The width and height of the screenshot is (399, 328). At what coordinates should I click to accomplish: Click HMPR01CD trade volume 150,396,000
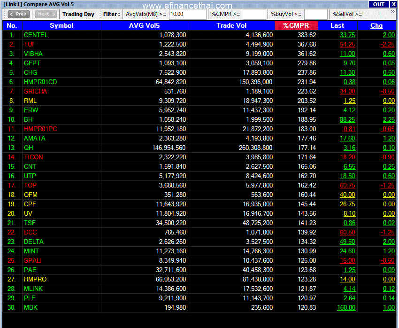click(x=256, y=82)
